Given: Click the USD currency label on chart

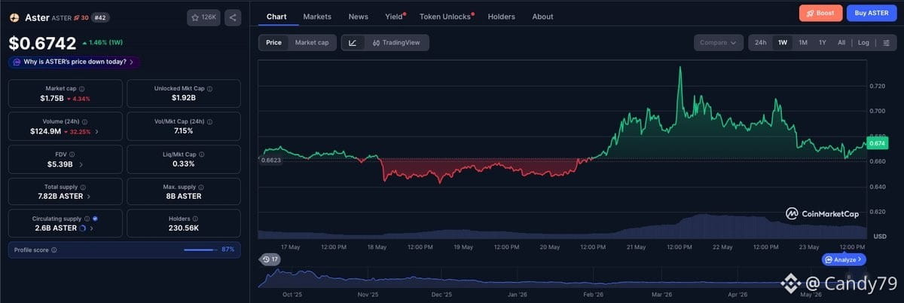Looking at the screenshot, I should [x=878, y=236].
